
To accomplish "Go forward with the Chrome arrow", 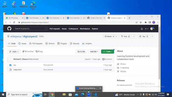I will (10, 22).
